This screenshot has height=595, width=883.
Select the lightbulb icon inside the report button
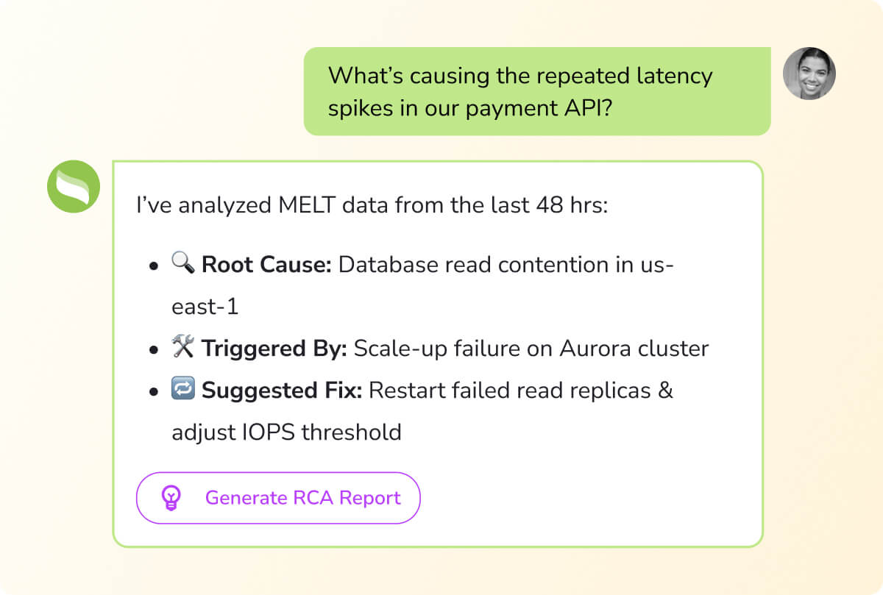click(x=171, y=498)
